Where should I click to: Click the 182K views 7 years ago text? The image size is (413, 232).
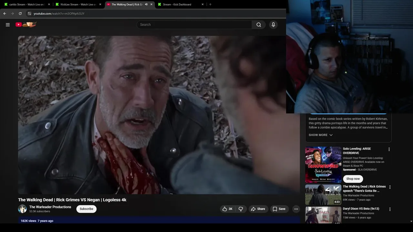click(37, 221)
